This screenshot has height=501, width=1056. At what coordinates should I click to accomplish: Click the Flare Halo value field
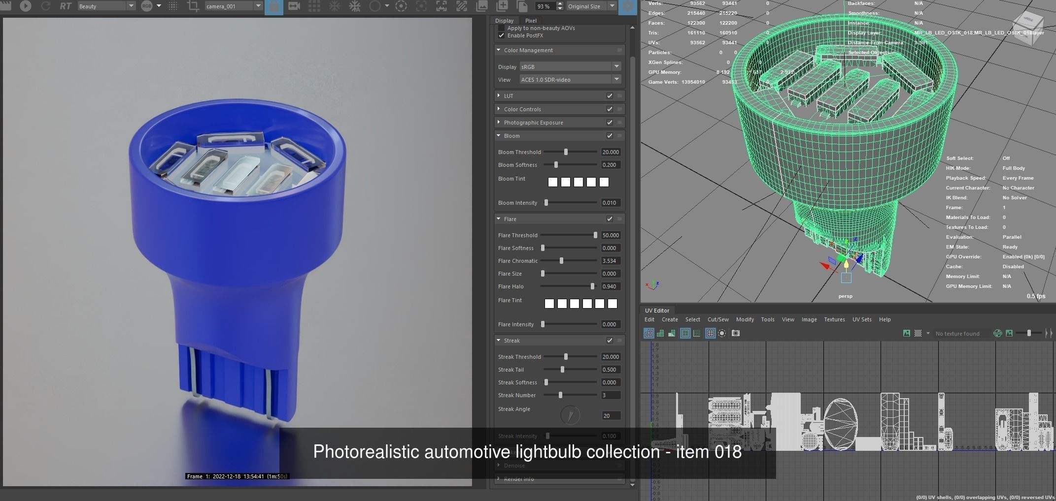click(x=611, y=286)
